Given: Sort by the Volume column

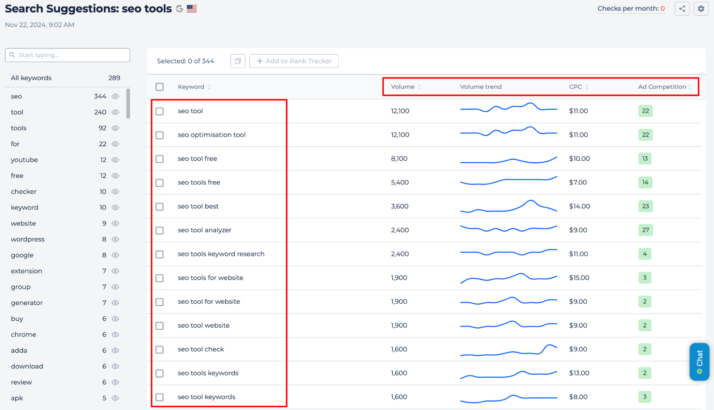Looking at the screenshot, I should pos(406,87).
